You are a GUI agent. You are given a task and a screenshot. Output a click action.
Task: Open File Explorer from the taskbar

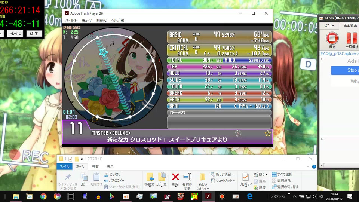(x=16, y=196)
